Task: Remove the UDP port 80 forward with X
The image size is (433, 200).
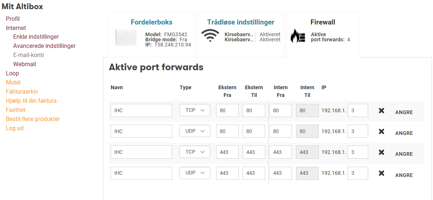Action: [381, 132]
